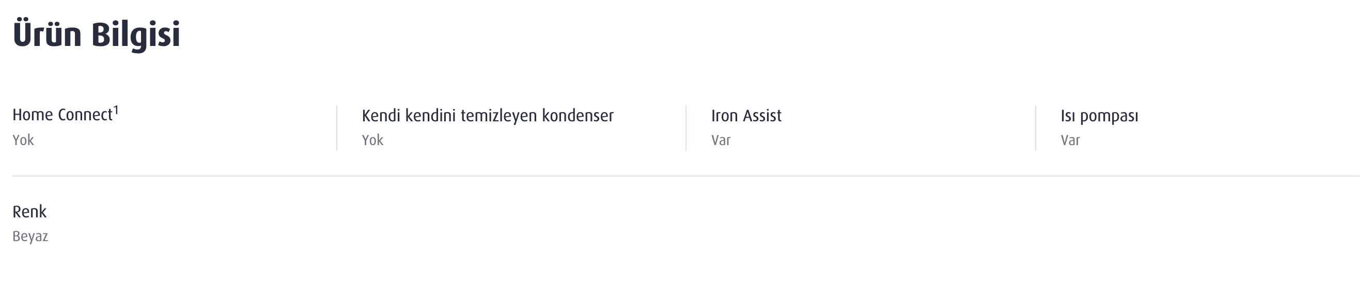The height and width of the screenshot is (285, 1372).
Task: Click the Renk label
Action: [x=30, y=212]
